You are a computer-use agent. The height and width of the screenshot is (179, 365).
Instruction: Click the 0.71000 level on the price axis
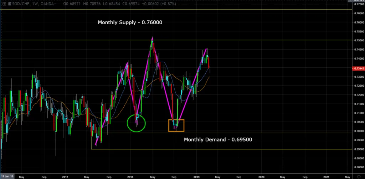coord(359,113)
